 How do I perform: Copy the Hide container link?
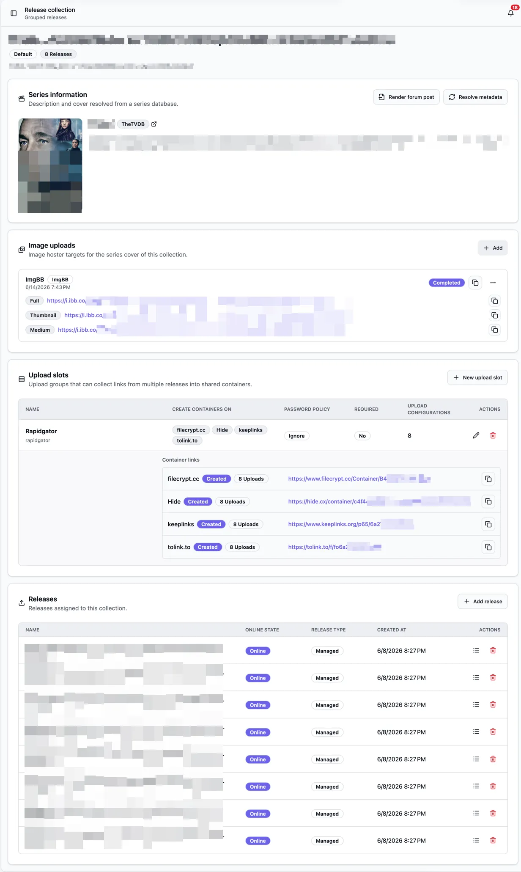[488, 501]
